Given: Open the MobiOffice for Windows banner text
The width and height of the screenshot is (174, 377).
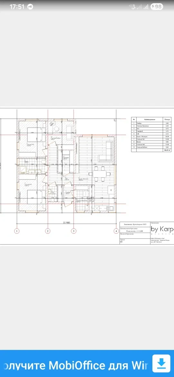Looking at the screenshot, I should coord(74,365).
